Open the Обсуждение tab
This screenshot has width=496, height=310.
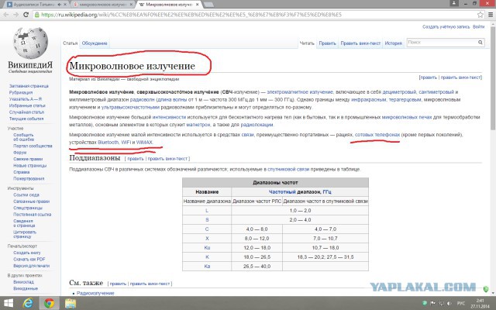coord(95,43)
